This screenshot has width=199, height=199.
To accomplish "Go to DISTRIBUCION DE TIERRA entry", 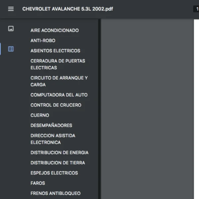I will (58, 163).
